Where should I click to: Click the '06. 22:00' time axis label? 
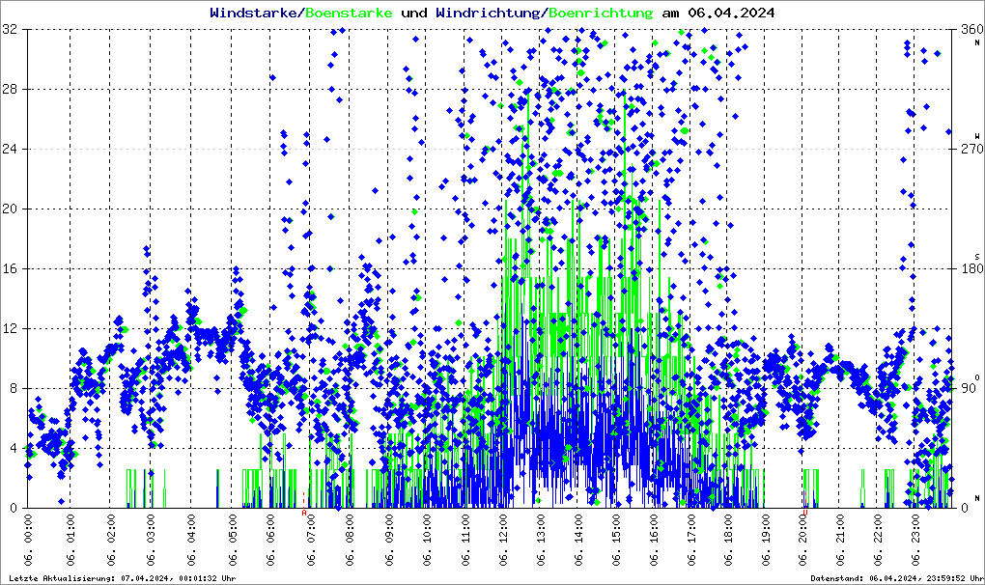[878, 540]
